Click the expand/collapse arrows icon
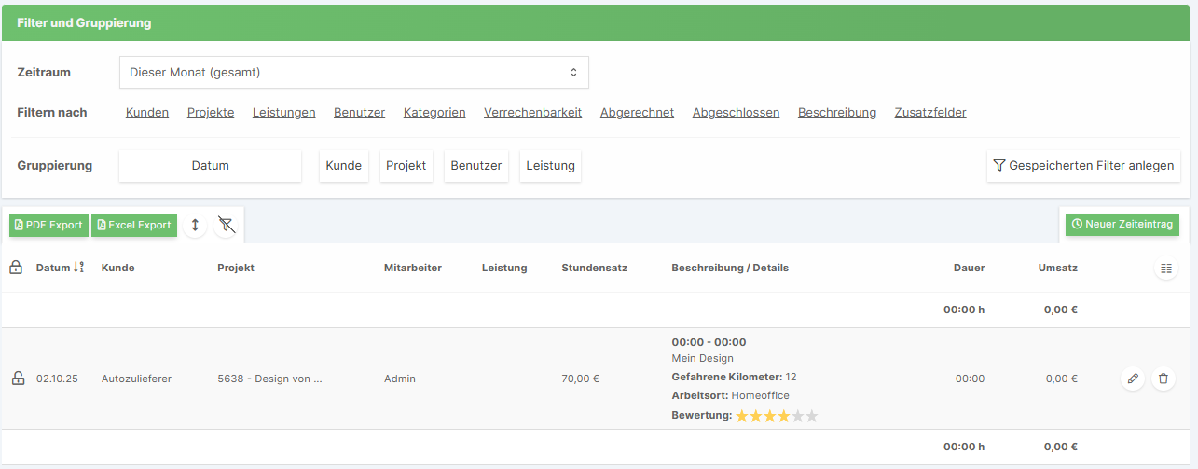Screen dimensions: 1198x469 click(x=195, y=225)
